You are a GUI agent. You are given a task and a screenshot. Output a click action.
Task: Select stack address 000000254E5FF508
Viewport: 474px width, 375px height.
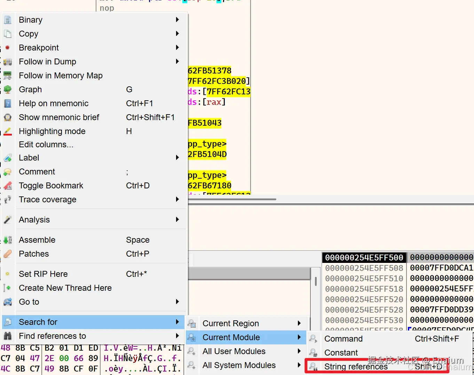tap(364, 268)
